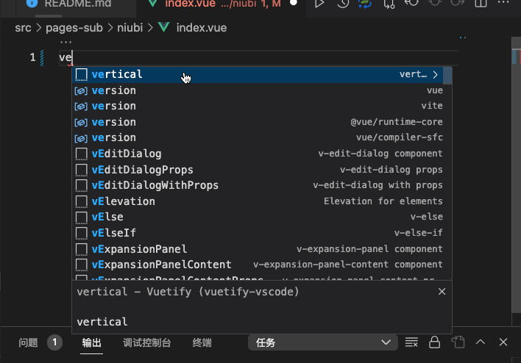The height and width of the screenshot is (363, 521).
Task: Expand details arrow on vertical suggestion
Action: click(436, 74)
